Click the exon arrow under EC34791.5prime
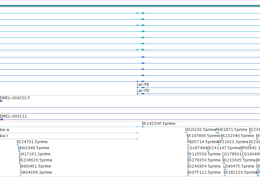The height and width of the screenshot is (177, 260). pyautogui.click(x=18, y=145)
